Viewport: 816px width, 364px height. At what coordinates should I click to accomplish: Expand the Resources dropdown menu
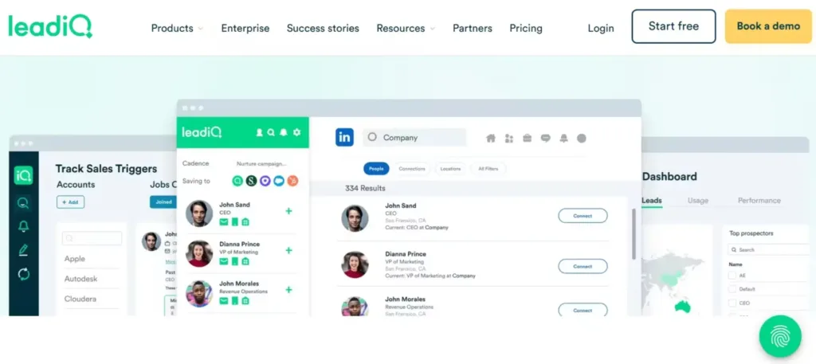tap(406, 28)
